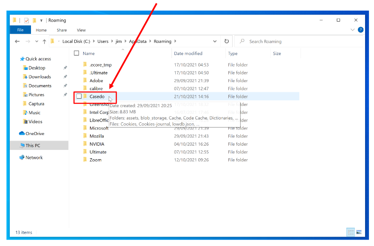
Task: Select the .Ultimate folder icon
Action: 85,72
